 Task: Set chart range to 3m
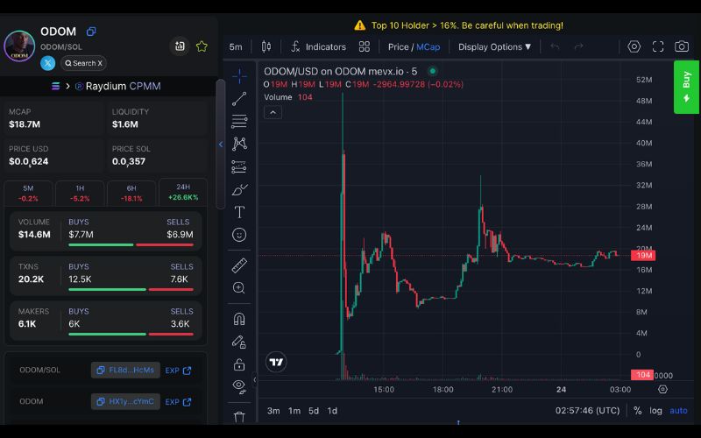(273, 411)
